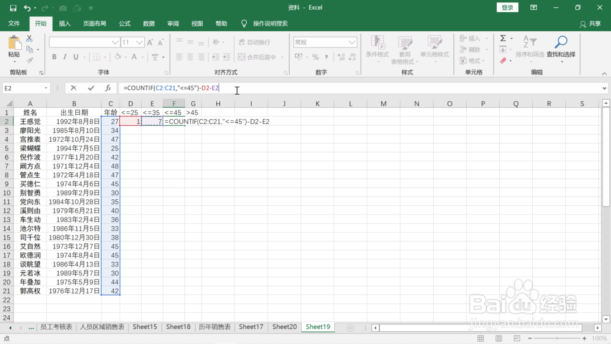The width and height of the screenshot is (611, 344).
Task: Open Conditional Formatting menu
Action: coord(377,49)
